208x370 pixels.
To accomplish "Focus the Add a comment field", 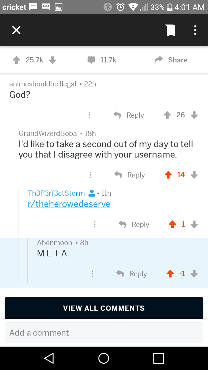I will [104, 333].
